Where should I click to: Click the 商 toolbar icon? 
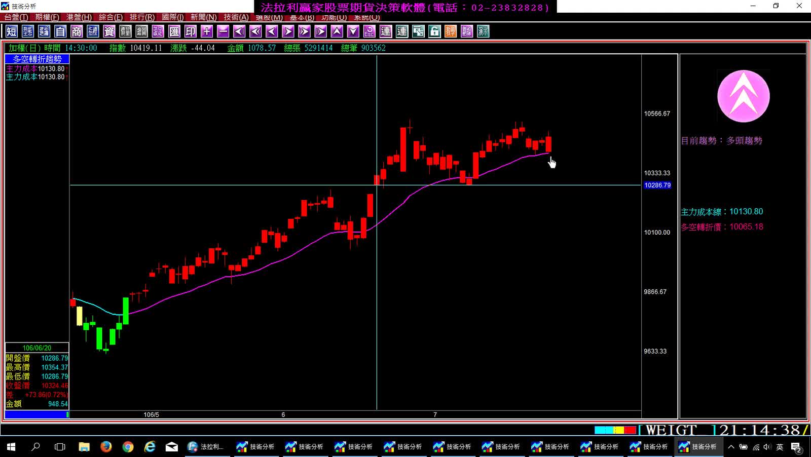(x=77, y=31)
